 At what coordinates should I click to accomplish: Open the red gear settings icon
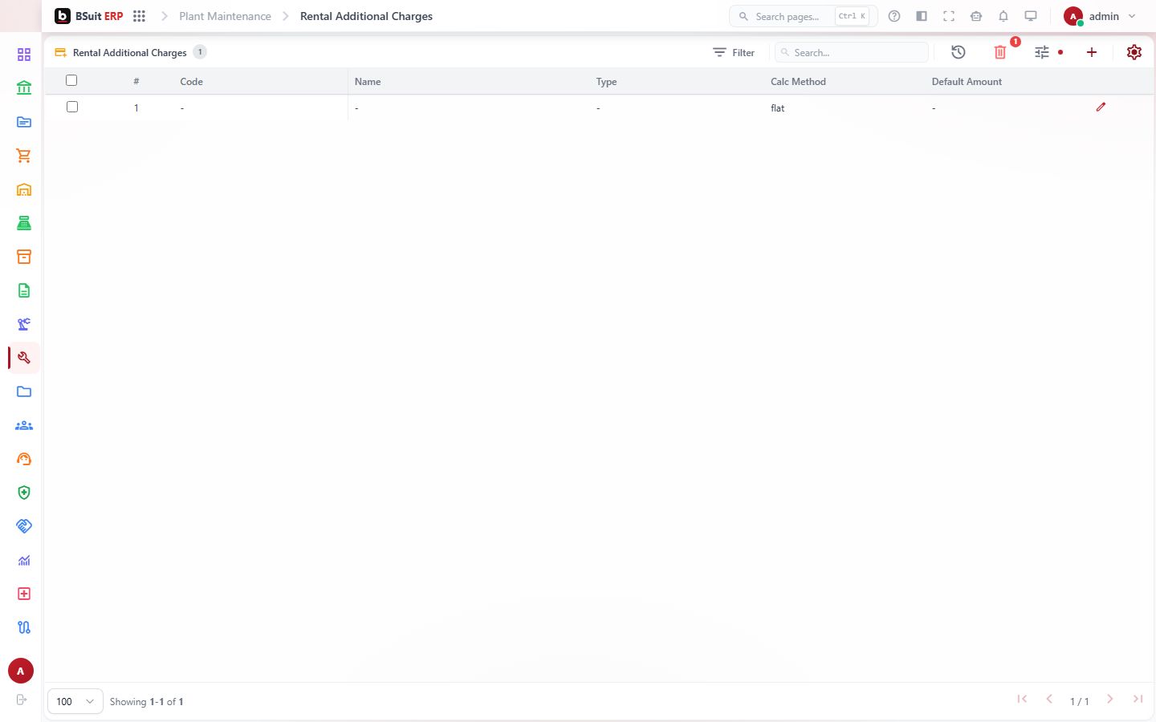(1134, 52)
